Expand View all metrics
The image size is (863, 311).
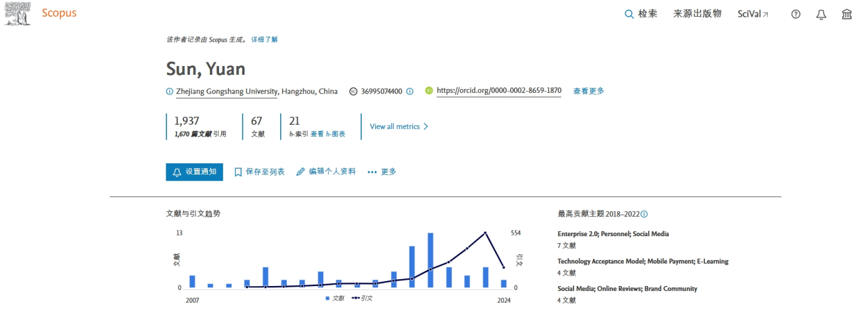[399, 127]
